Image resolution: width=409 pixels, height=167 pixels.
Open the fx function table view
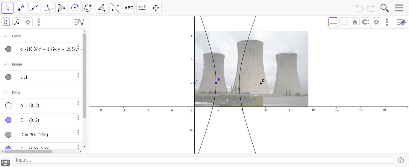pyautogui.click(x=17, y=22)
